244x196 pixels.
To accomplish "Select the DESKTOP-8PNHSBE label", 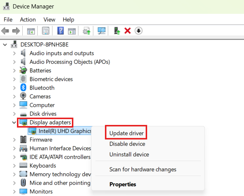I will 45,45.
